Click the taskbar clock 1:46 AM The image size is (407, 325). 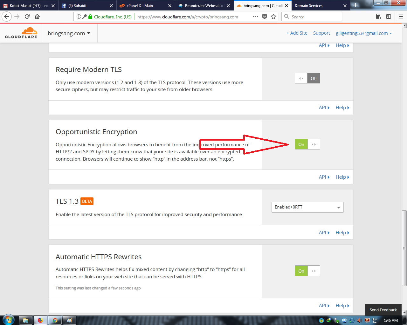pyautogui.click(x=390, y=320)
